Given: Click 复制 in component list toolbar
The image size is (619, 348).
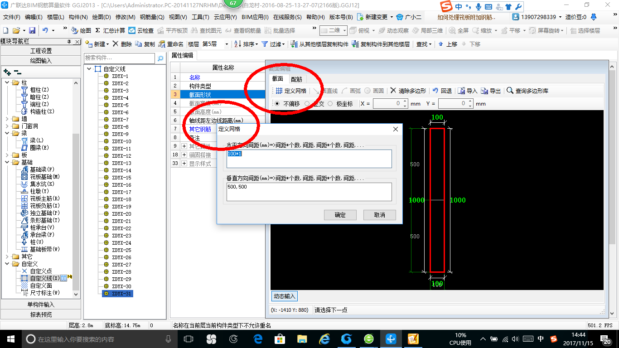Looking at the screenshot, I should point(145,44).
